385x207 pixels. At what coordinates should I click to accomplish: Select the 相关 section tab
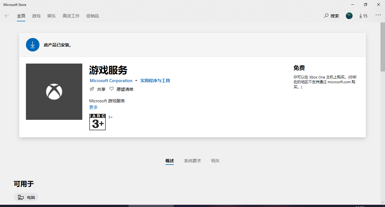click(x=215, y=161)
